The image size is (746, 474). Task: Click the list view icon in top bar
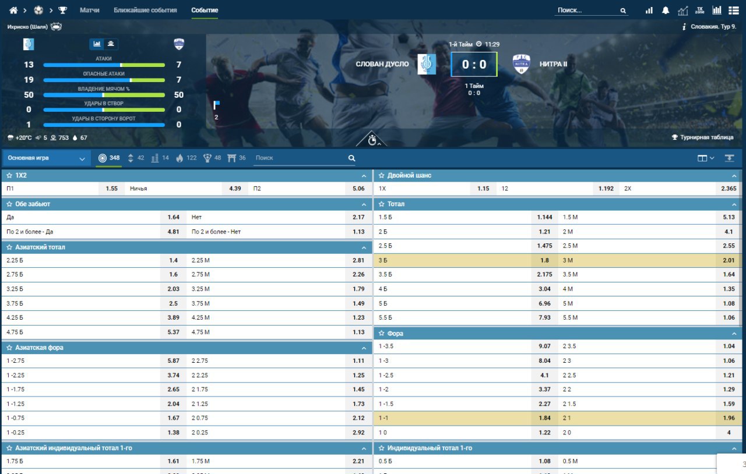[x=734, y=10]
